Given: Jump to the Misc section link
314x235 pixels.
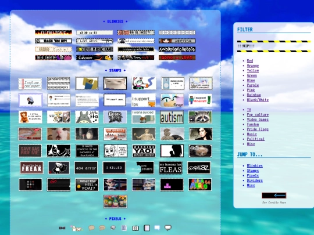Looking at the screenshot, I should [x=251, y=186].
